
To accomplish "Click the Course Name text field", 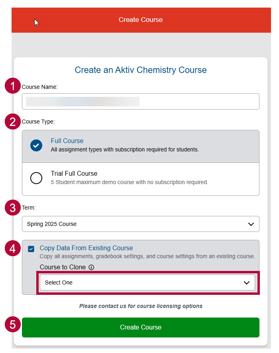I will [x=140, y=101].
